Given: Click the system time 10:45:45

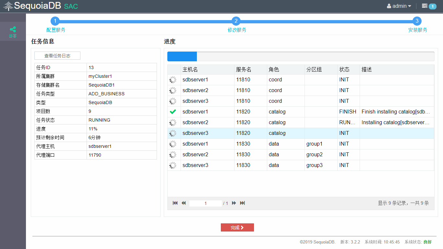Looking at the screenshot, I should [x=382, y=242].
